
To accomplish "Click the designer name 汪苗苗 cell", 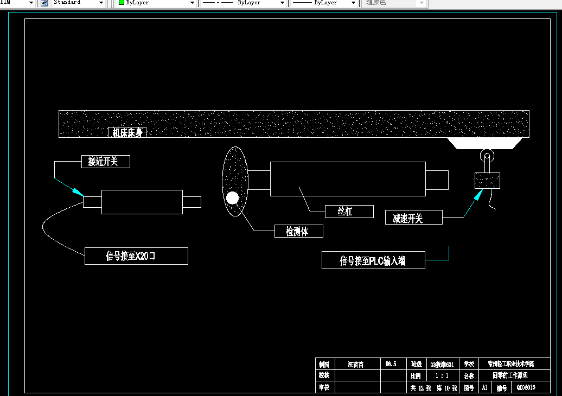I will pos(357,364).
